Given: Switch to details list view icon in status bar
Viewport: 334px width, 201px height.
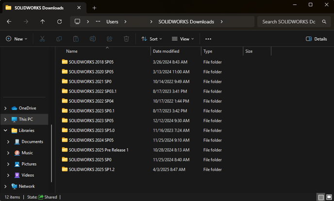Looking at the screenshot, I should [x=321, y=197].
